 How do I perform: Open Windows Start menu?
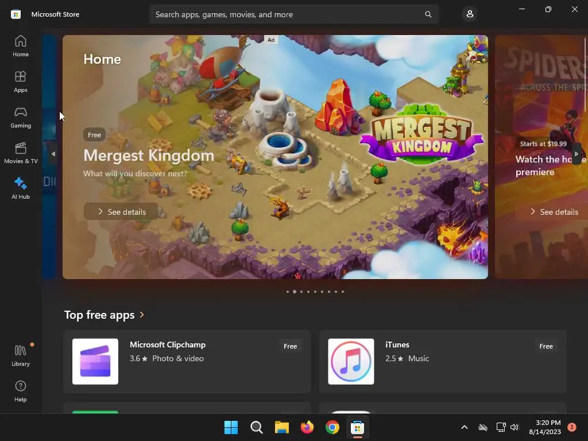pyautogui.click(x=231, y=427)
